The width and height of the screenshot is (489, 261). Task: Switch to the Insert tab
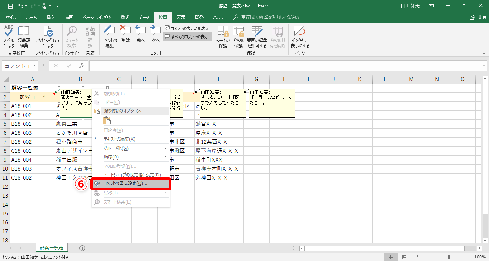(x=51, y=17)
